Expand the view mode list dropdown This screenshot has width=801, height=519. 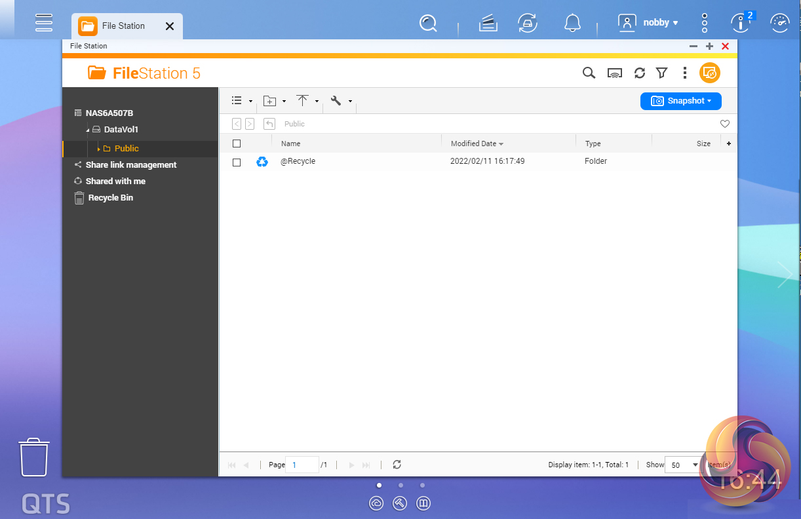click(x=241, y=101)
